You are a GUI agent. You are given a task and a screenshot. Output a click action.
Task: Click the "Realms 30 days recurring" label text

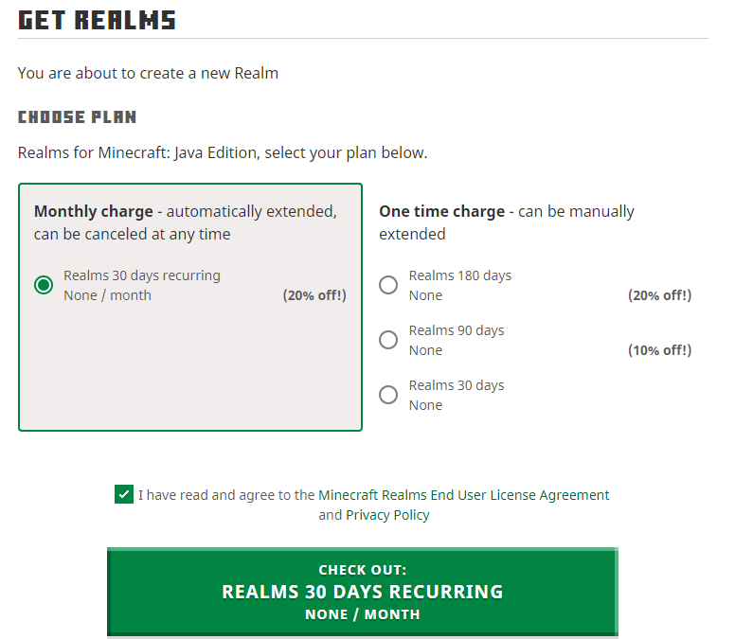141,275
